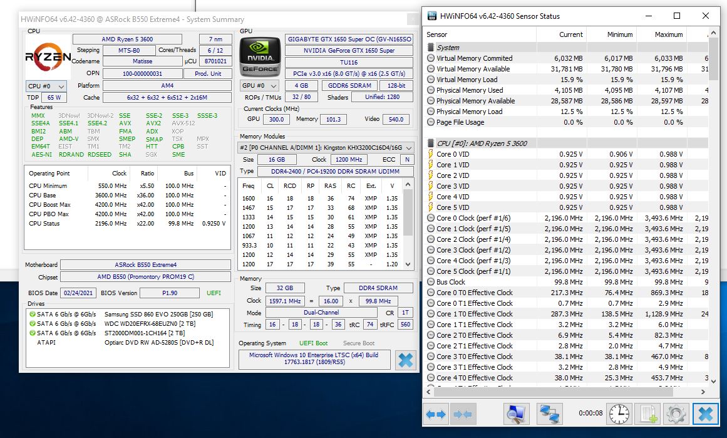The height and width of the screenshot is (438, 727).
Task: Select Core 1 T0 Effective Clock row
Action: point(566,314)
